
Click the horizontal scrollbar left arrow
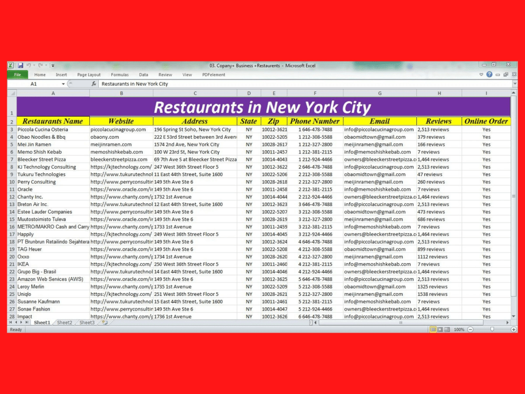click(x=316, y=323)
